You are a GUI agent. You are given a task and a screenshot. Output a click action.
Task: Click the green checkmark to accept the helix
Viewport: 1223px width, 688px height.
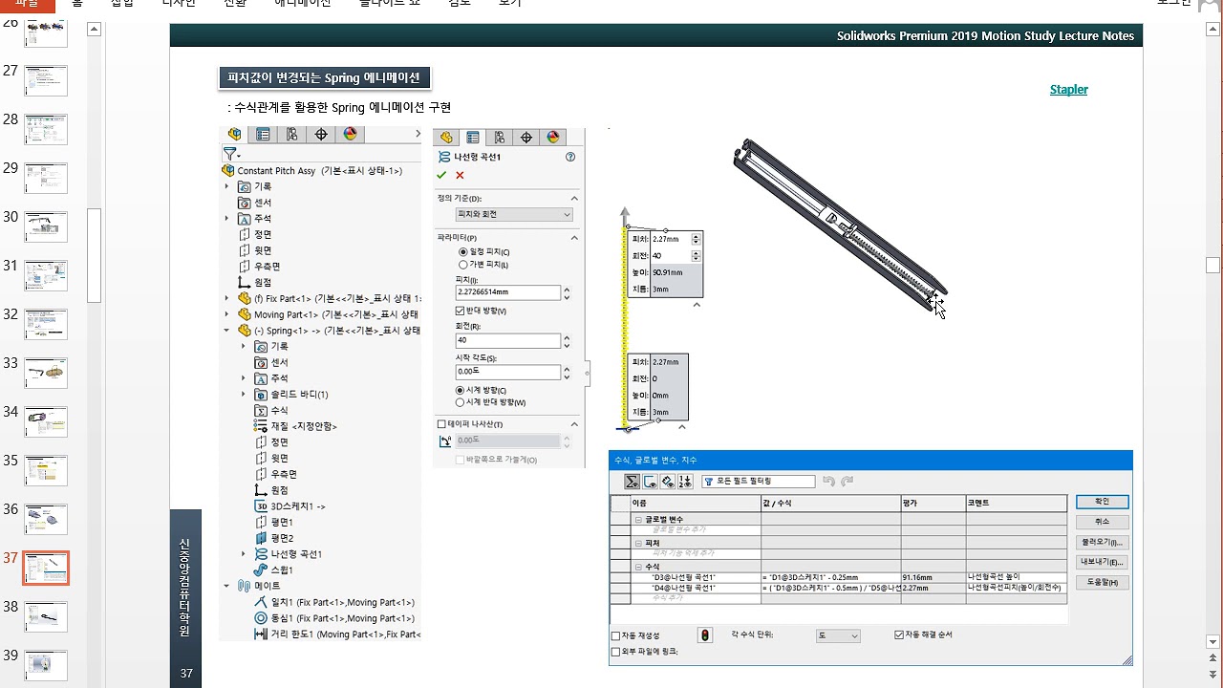pos(441,176)
